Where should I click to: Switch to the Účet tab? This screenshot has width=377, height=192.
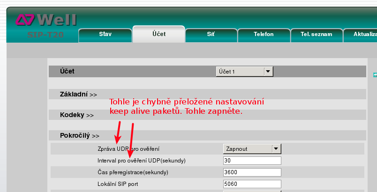point(158,34)
